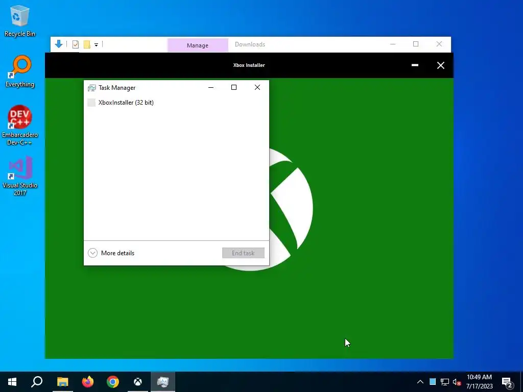Close the Xbox Installer window
This screenshot has height=392, width=523.
pos(441,65)
